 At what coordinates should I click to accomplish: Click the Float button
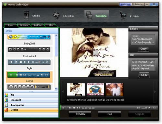[x=110, y=114]
